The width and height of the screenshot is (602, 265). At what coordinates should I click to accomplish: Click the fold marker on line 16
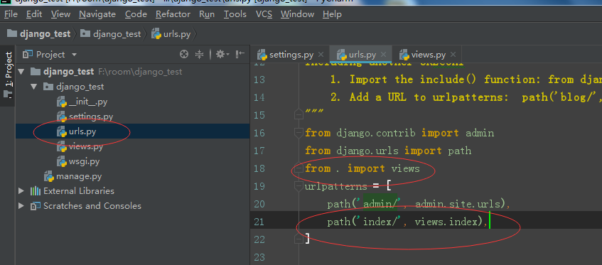click(x=299, y=133)
